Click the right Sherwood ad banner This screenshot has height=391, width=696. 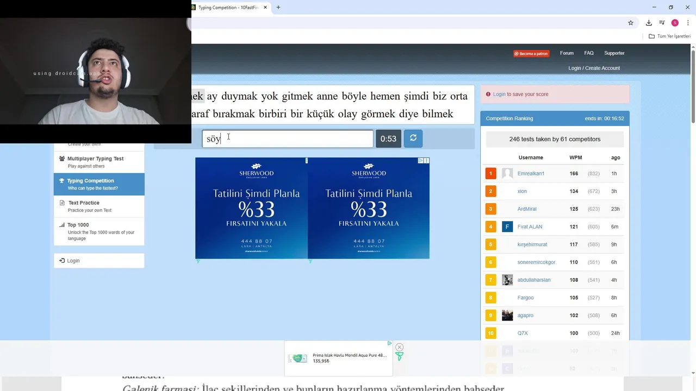[369, 208]
